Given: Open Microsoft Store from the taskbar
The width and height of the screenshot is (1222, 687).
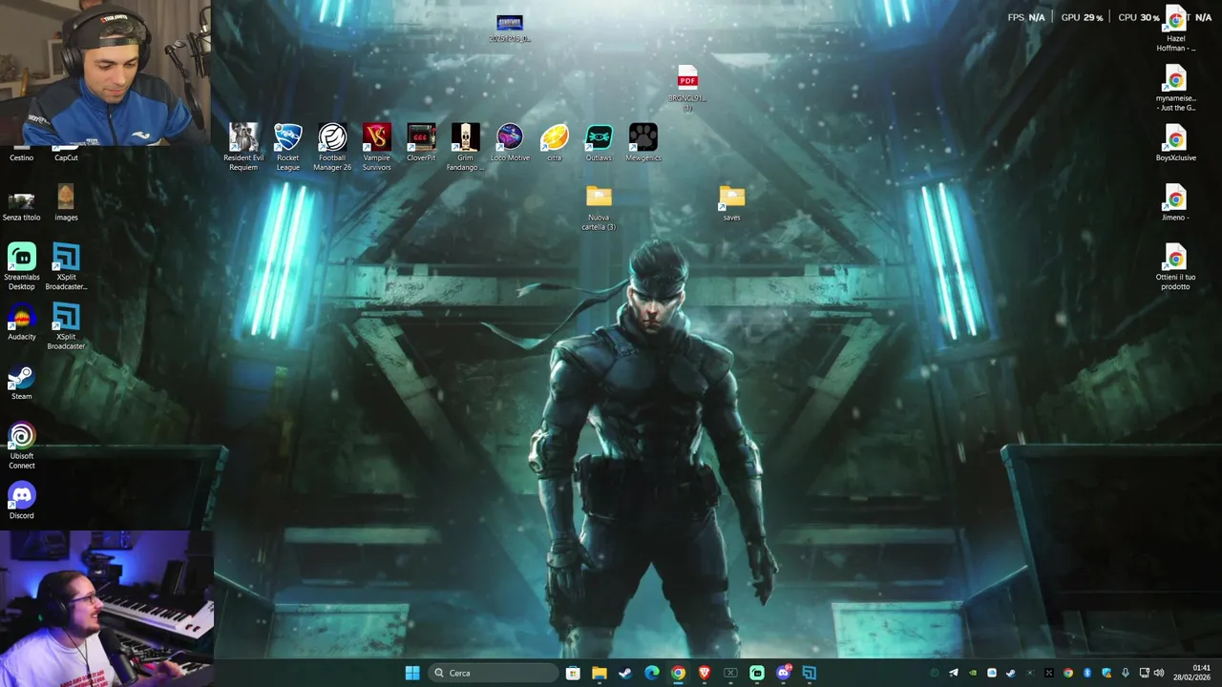Looking at the screenshot, I should [x=573, y=673].
